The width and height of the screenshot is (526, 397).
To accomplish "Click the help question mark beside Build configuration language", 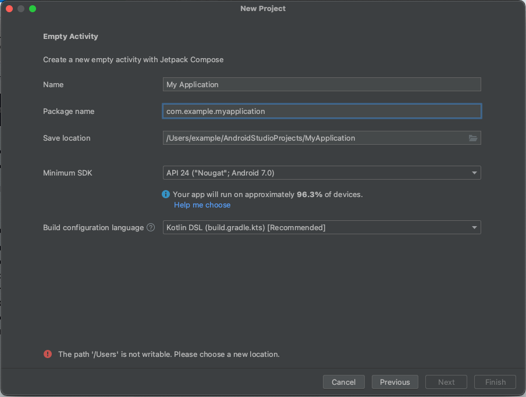I will click(151, 227).
